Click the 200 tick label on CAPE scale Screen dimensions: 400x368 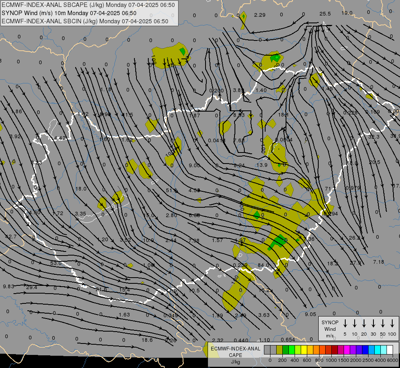click(282, 360)
